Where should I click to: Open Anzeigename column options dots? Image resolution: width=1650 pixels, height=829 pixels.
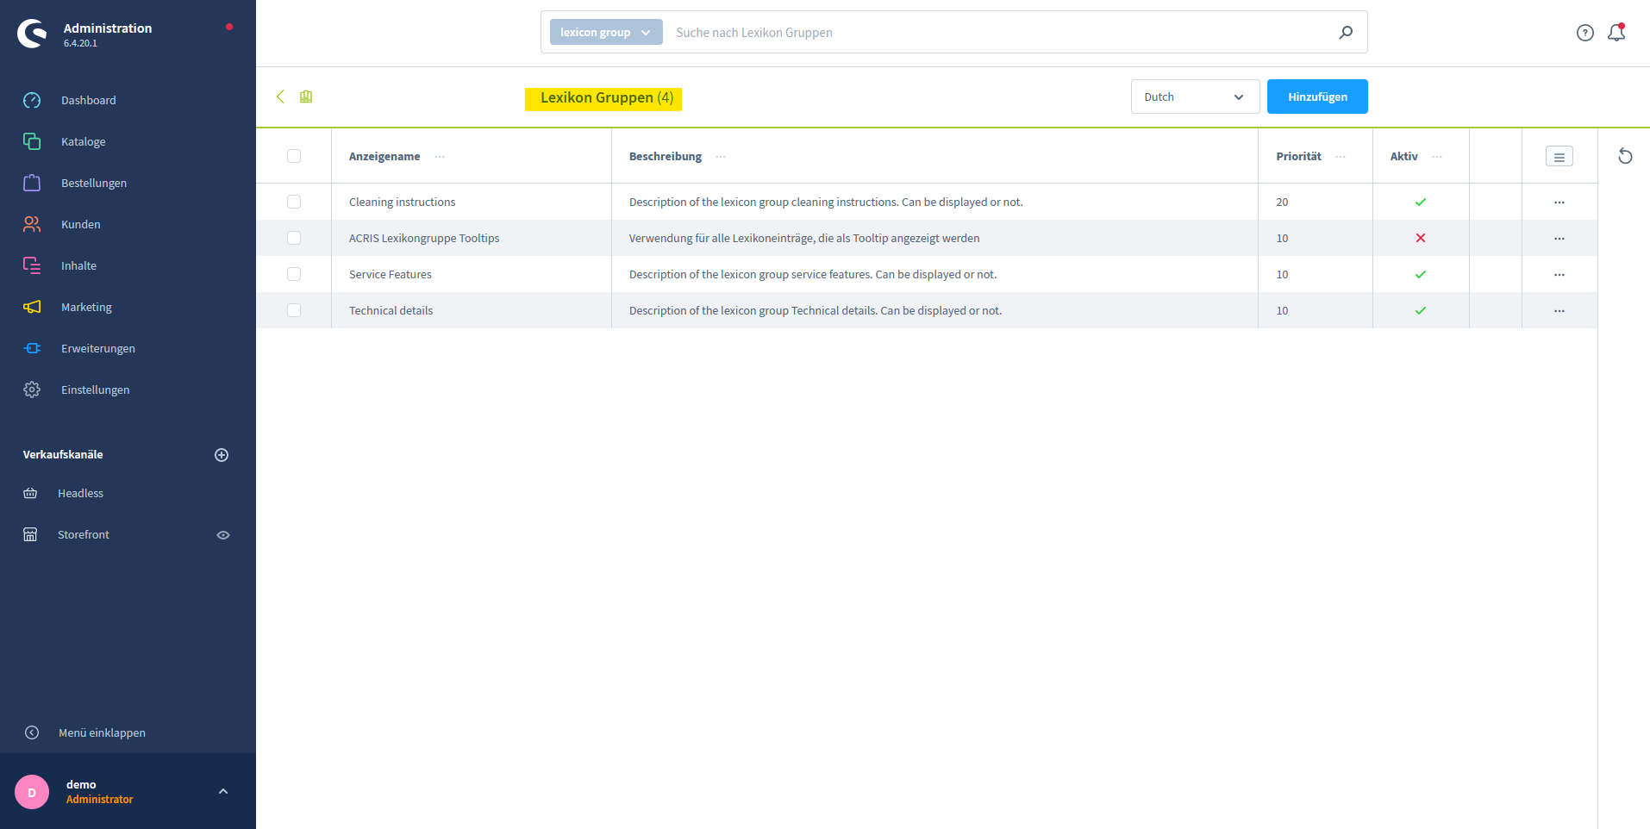(440, 157)
